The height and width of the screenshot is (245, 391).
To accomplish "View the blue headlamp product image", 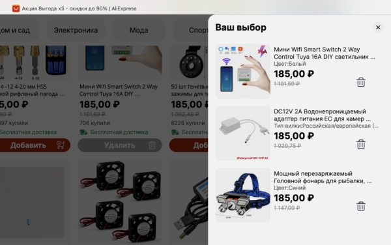I will coord(243,195).
